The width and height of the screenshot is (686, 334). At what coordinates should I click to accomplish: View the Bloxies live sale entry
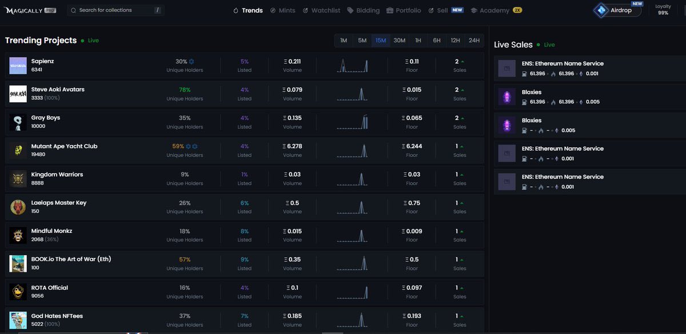pyautogui.click(x=572, y=97)
